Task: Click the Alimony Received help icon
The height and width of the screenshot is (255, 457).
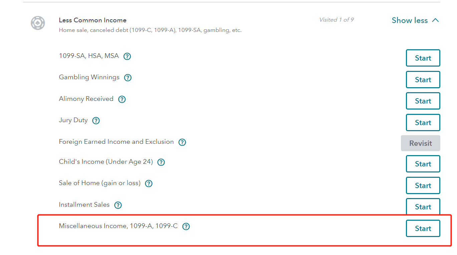Action: pyautogui.click(x=122, y=99)
